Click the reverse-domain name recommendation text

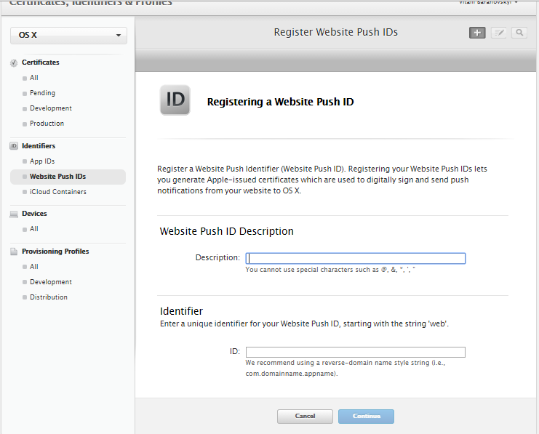click(x=345, y=368)
